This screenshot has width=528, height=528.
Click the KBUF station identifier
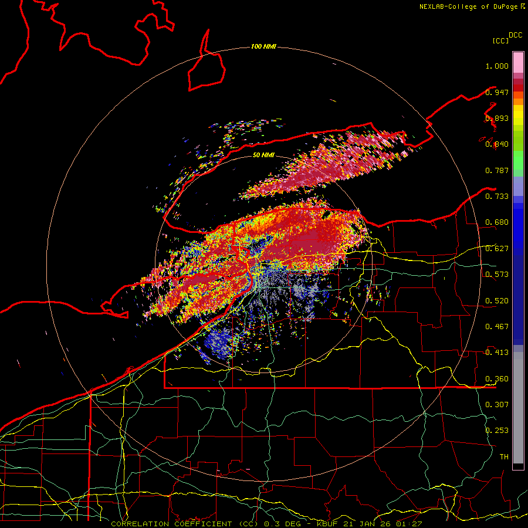(x=327, y=524)
